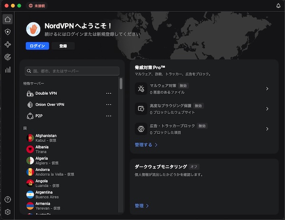Select Armenia Yerevan server row
The height and width of the screenshot is (220, 285).
click(x=69, y=206)
